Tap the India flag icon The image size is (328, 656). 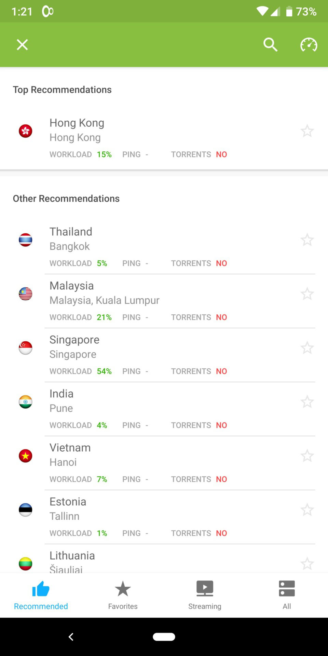(x=26, y=402)
